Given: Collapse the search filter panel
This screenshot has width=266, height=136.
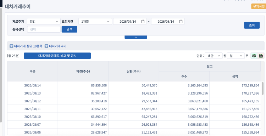Looking at the screenshot, I should click(136, 37).
